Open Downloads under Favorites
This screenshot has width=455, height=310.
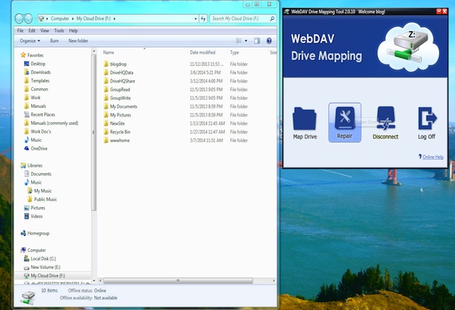(41, 72)
